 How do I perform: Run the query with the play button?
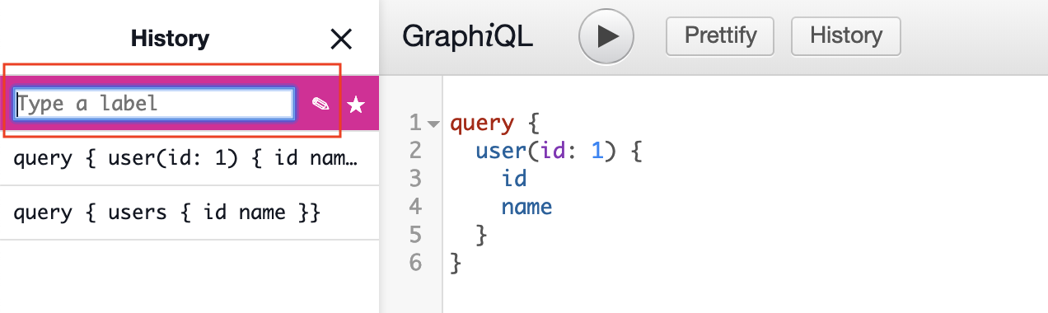pyautogui.click(x=606, y=36)
